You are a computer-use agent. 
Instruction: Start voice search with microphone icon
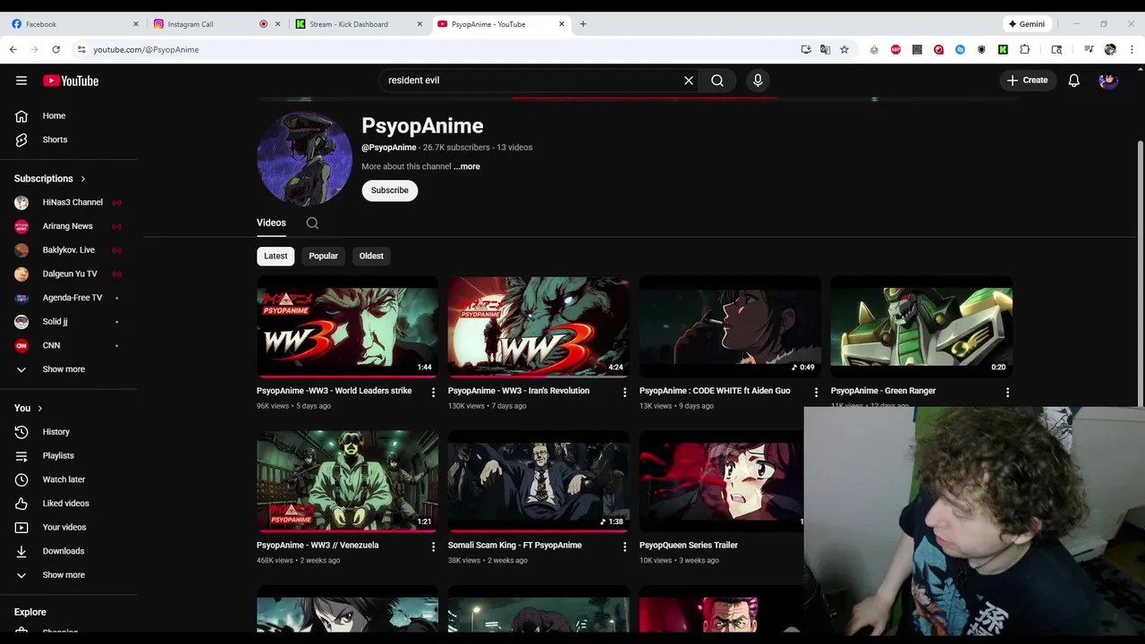[x=758, y=80]
